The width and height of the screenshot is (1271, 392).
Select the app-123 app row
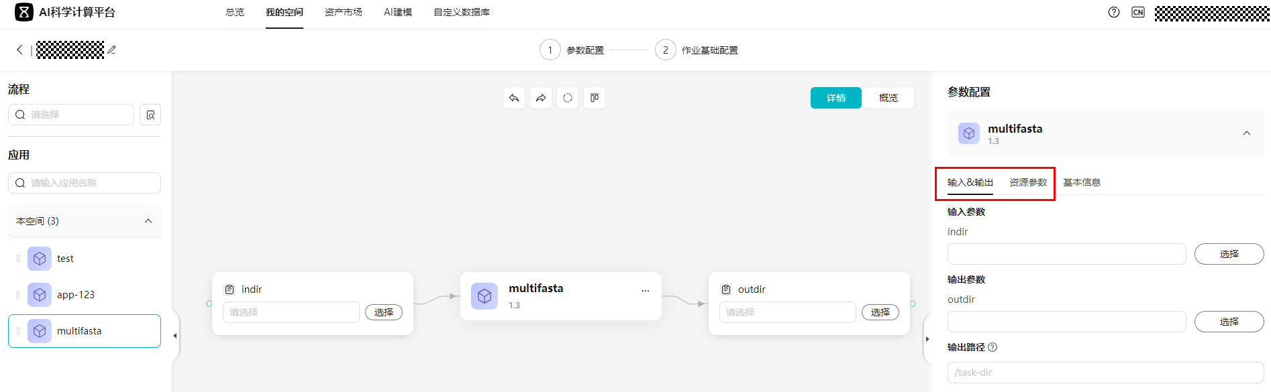(85, 295)
